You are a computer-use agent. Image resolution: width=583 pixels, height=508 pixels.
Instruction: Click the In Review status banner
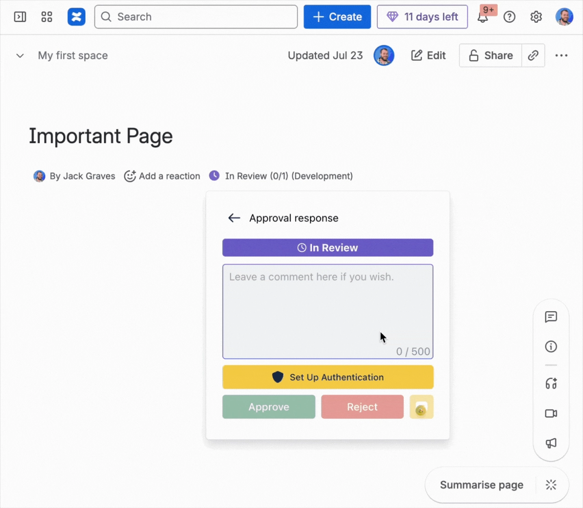pos(328,247)
